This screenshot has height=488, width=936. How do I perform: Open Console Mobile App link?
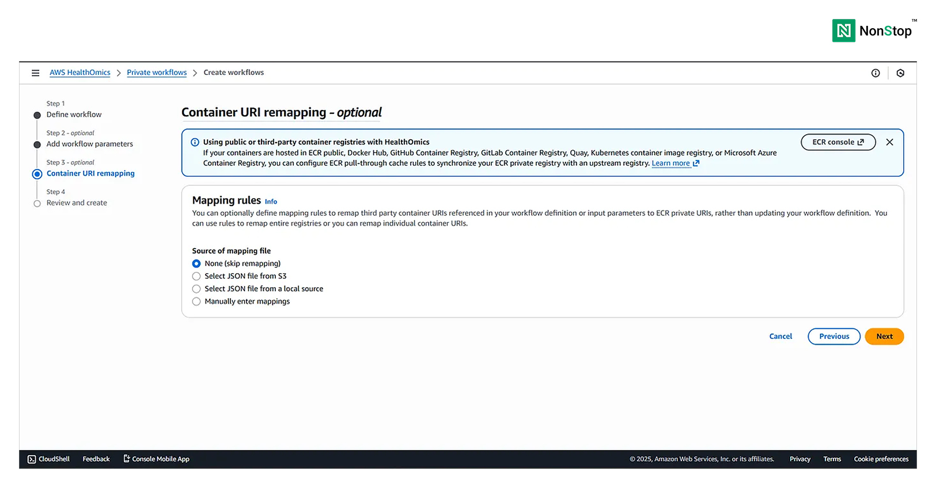pos(157,459)
